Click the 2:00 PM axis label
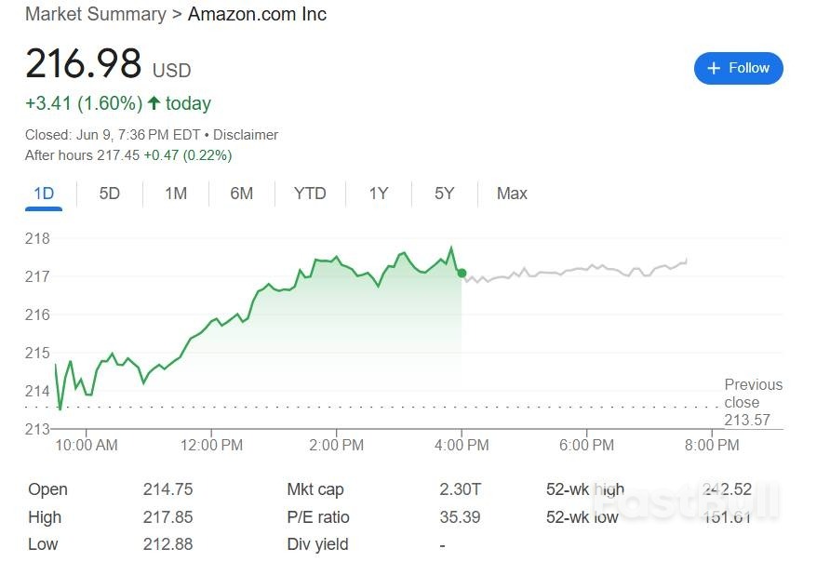The width and height of the screenshot is (830, 562). coord(336,446)
